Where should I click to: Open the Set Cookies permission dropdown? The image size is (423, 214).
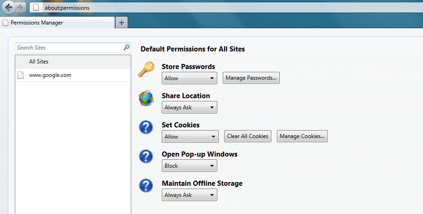point(190,137)
